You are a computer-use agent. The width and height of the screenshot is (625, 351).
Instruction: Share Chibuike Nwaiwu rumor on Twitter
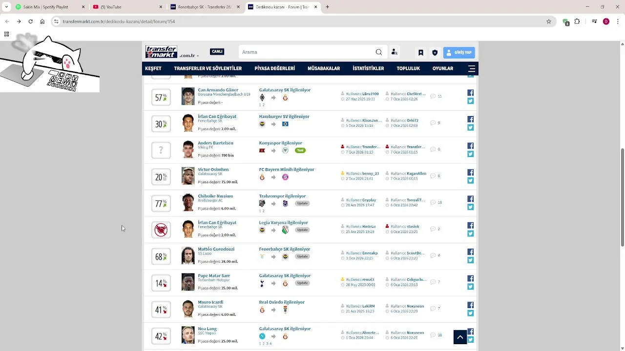[x=471, y=207]
